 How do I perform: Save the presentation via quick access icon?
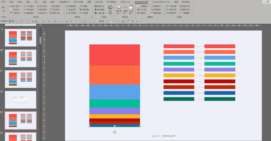click(17, 21)
